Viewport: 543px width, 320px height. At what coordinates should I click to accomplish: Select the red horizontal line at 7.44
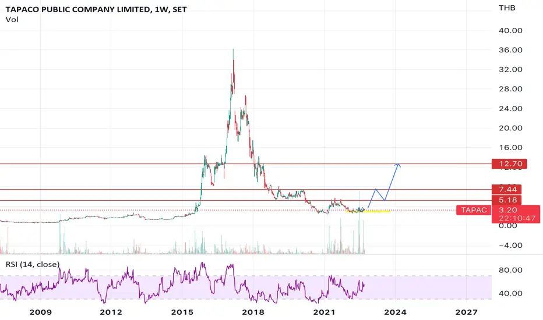click(x=245, y=190)
